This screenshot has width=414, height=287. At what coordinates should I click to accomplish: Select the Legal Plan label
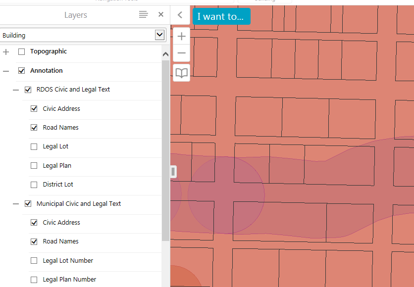(x=57, y=165)
